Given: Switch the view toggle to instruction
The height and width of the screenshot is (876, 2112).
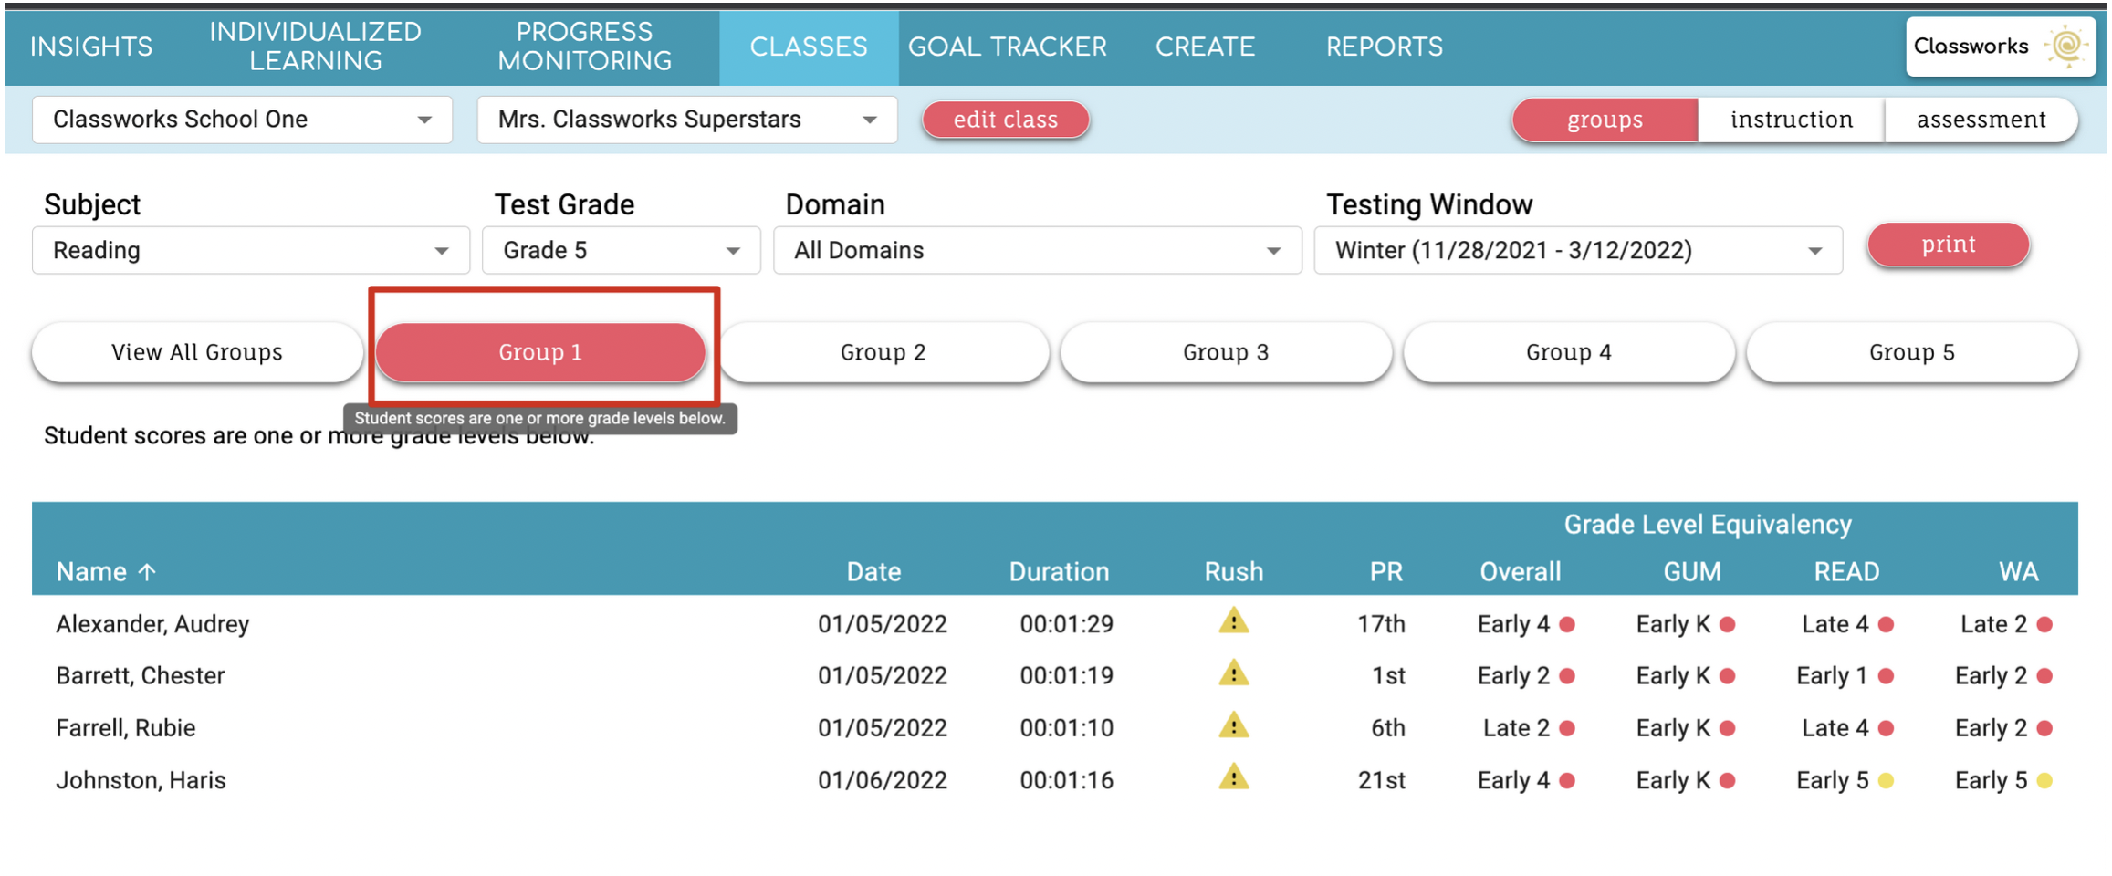Looking at the screenshot, I should click(1791, 120).
